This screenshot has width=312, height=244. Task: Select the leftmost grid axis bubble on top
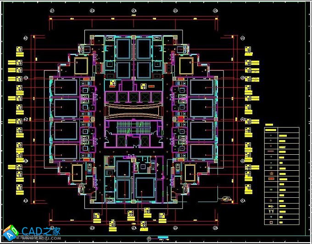(x=51, y=10)
